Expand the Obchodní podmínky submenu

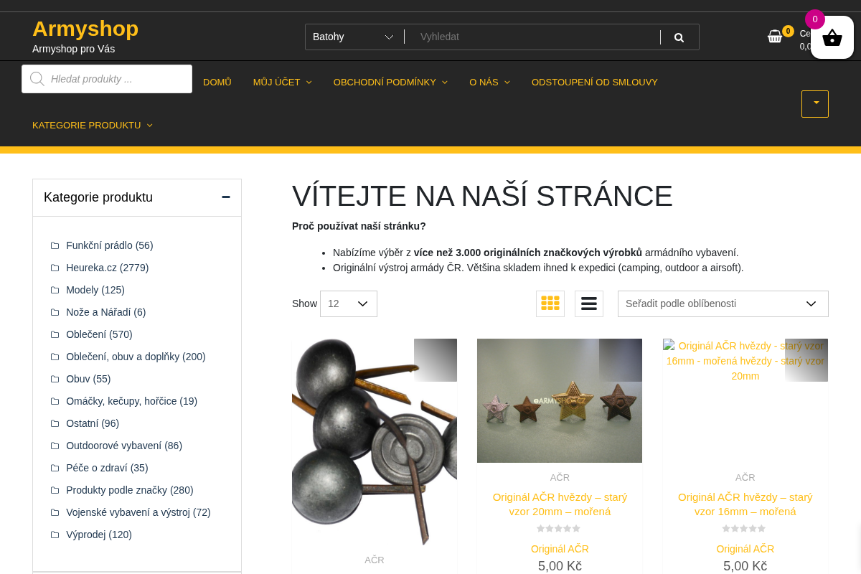click(445, 83)
